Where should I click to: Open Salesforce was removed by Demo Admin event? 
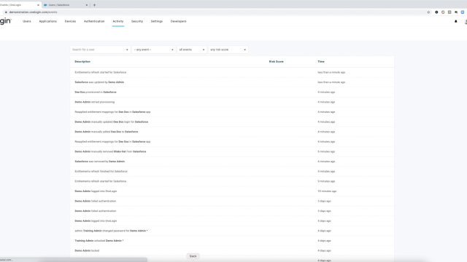coord(232,162)
